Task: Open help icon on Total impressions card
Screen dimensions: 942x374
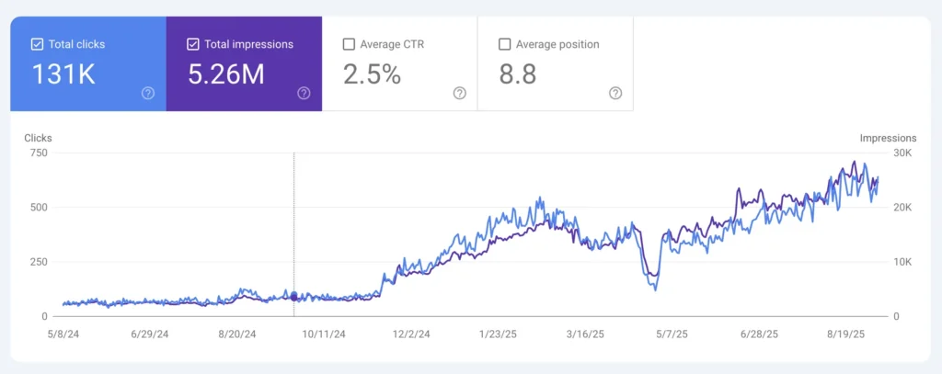Action: coord(304,93)
